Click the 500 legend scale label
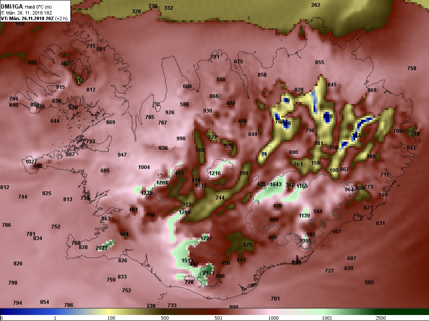This screenshot has height=321, width=429. (x=165, y=318)
